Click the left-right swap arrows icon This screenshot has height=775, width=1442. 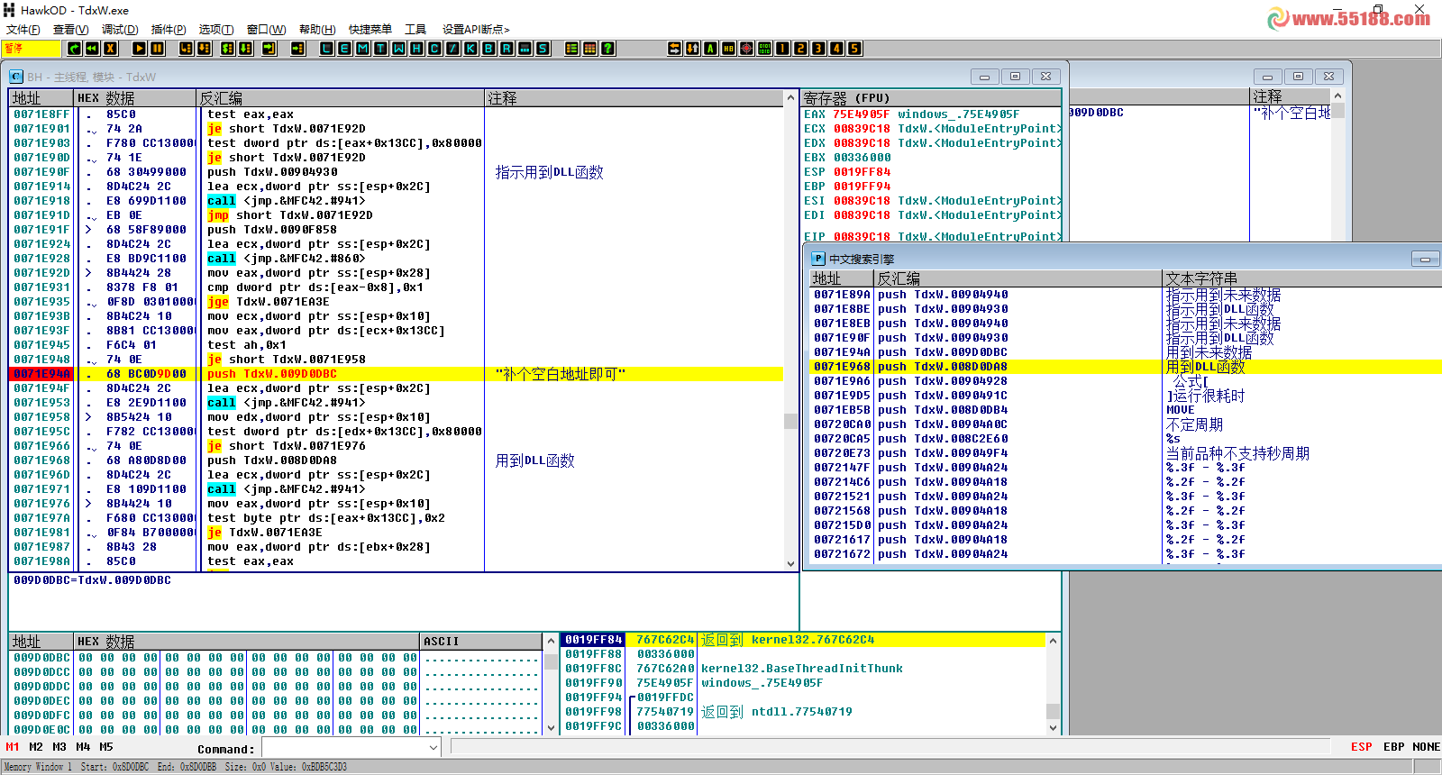675,49
